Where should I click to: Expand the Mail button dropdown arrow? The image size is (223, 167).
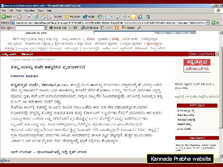click(x=112, y=17)
